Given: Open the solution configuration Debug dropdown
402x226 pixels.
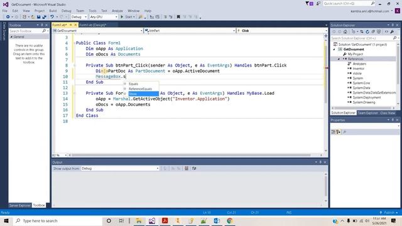Looking at the screenshot, I should point(79,17).
